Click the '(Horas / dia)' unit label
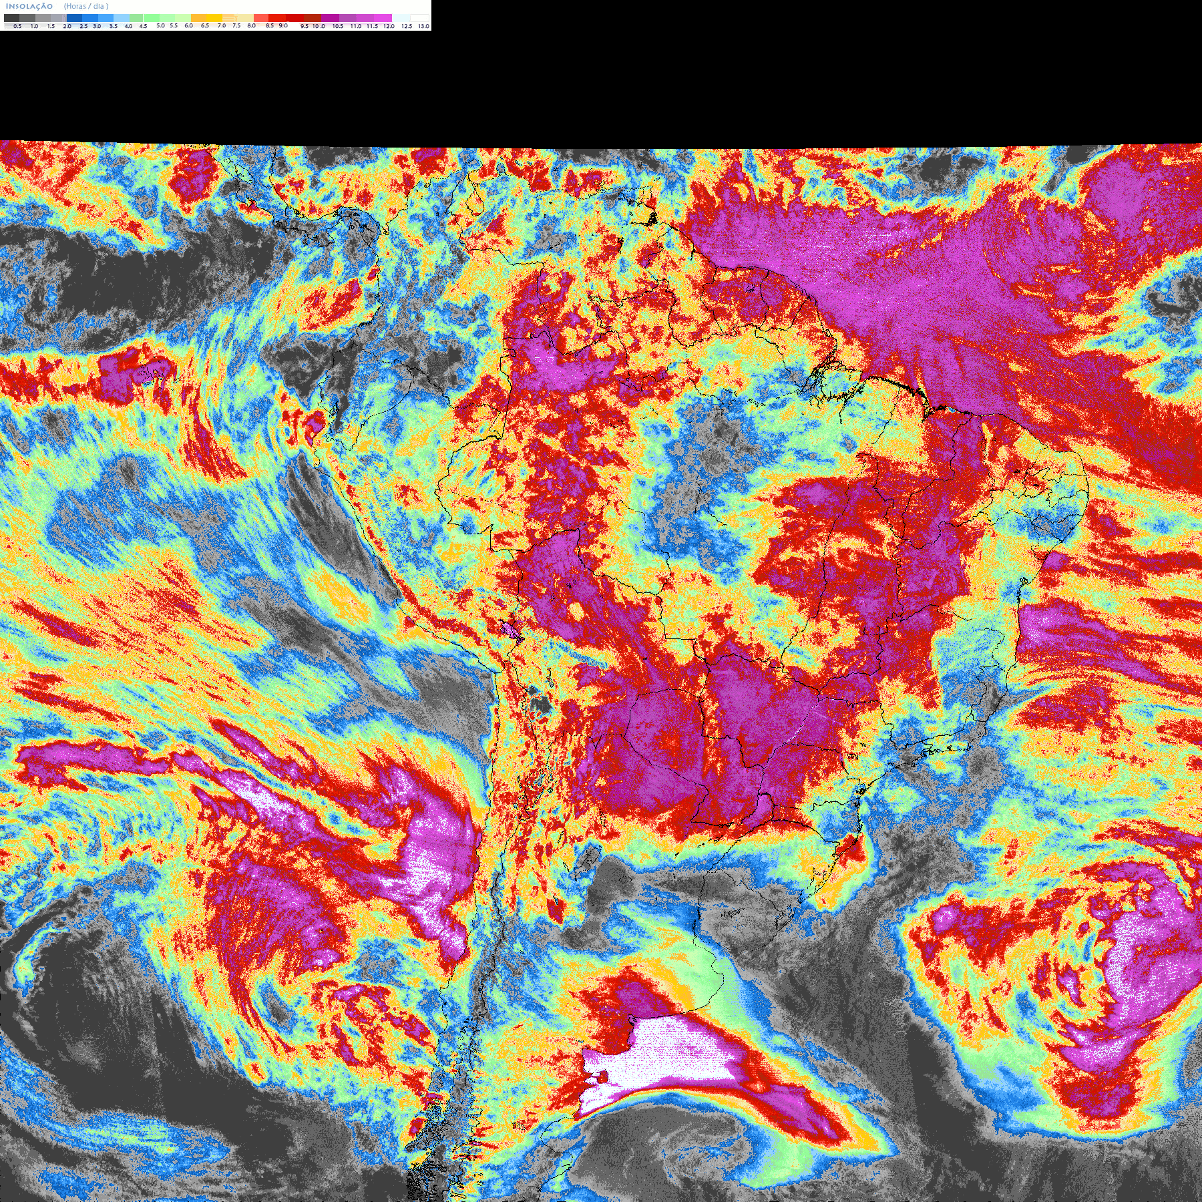This screenshot has width=1202, height=1202. tap(86, 6)
